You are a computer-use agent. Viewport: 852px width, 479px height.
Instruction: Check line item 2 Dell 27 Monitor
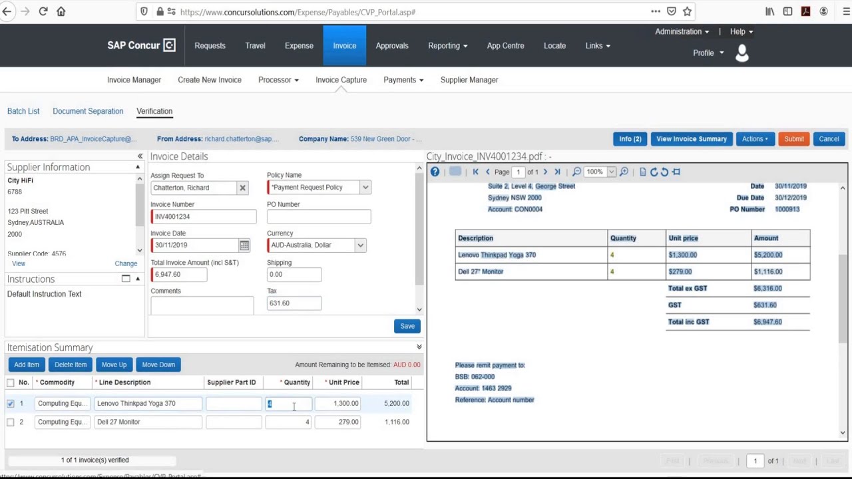[10, 422]
